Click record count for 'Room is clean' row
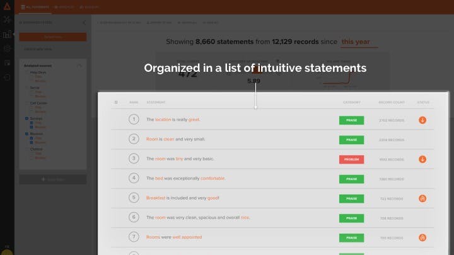This screenshot has width=454, height=255. pos(392,140)
